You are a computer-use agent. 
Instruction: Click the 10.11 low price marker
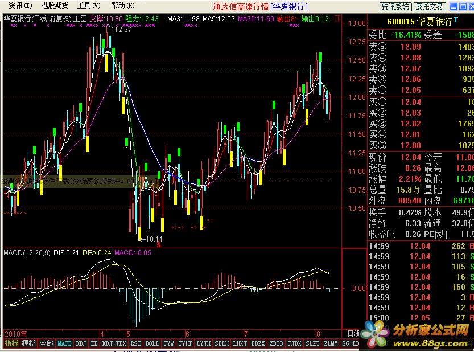154,239
